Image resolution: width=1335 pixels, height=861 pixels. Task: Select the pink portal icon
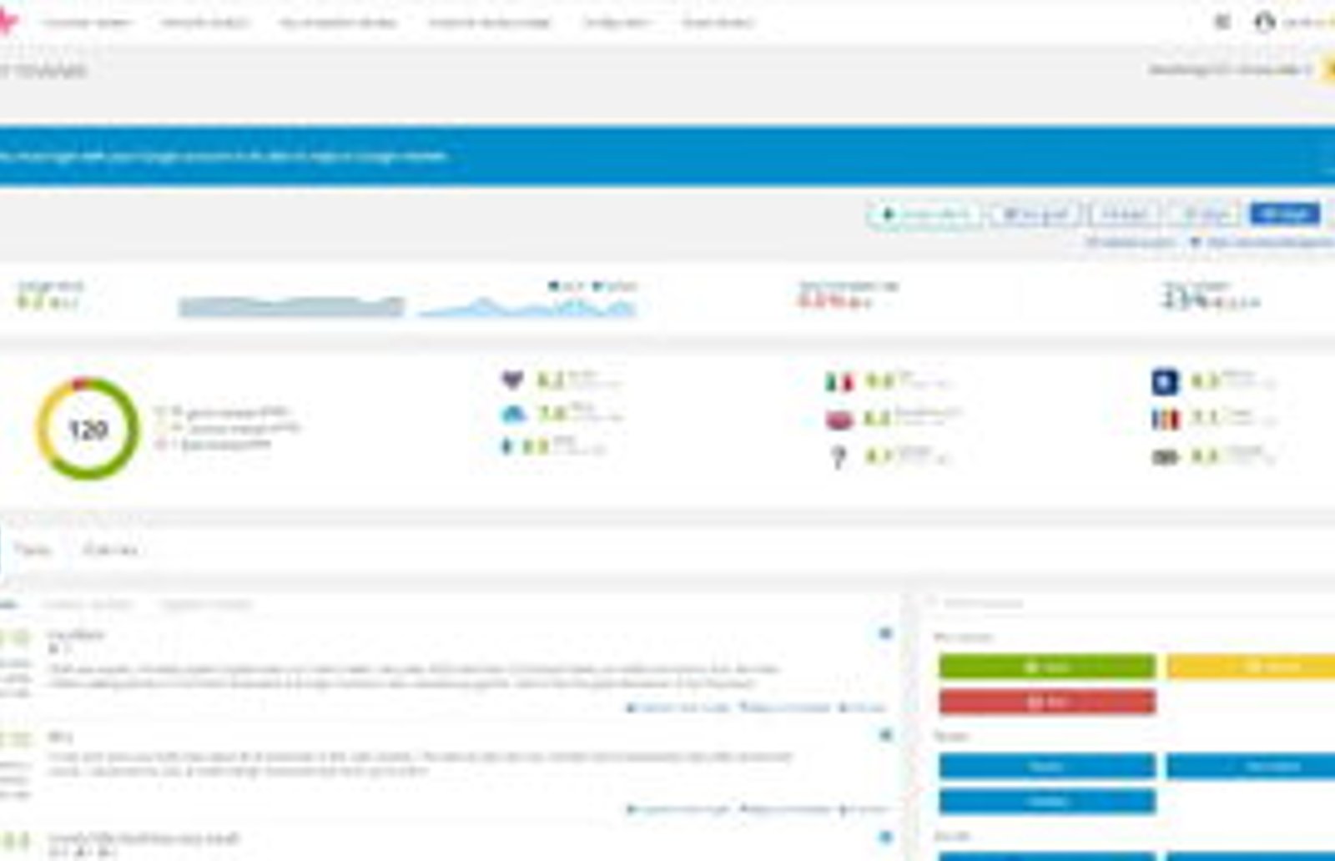click(x=839, y=420)
